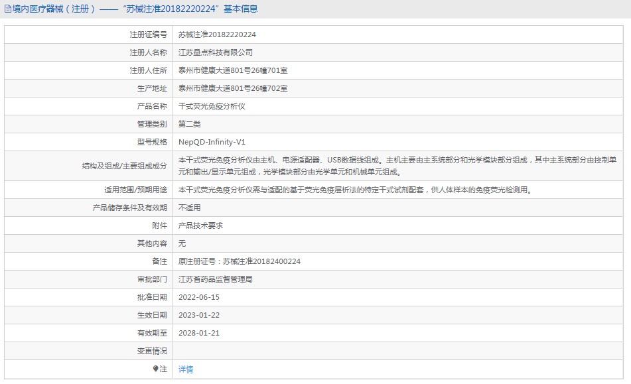Click the intended use description text
Screen dimensions: 631x384
pos(356,190)
